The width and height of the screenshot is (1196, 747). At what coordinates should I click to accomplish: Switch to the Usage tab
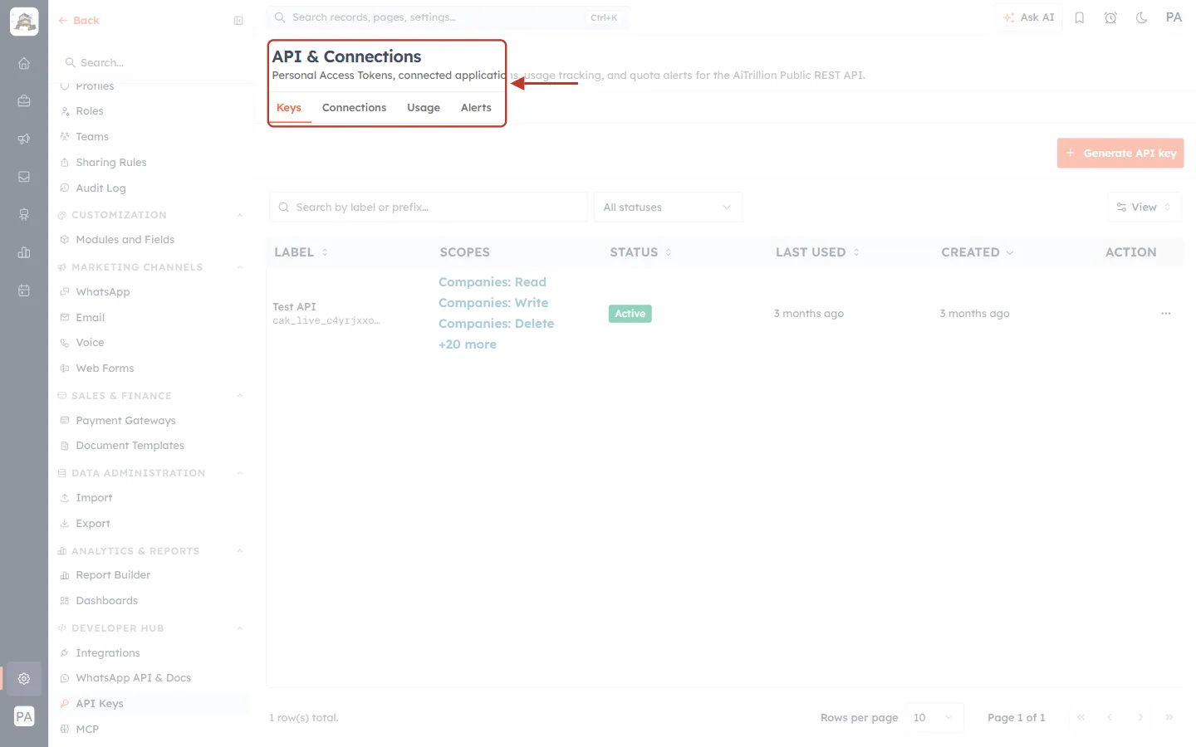424,108
